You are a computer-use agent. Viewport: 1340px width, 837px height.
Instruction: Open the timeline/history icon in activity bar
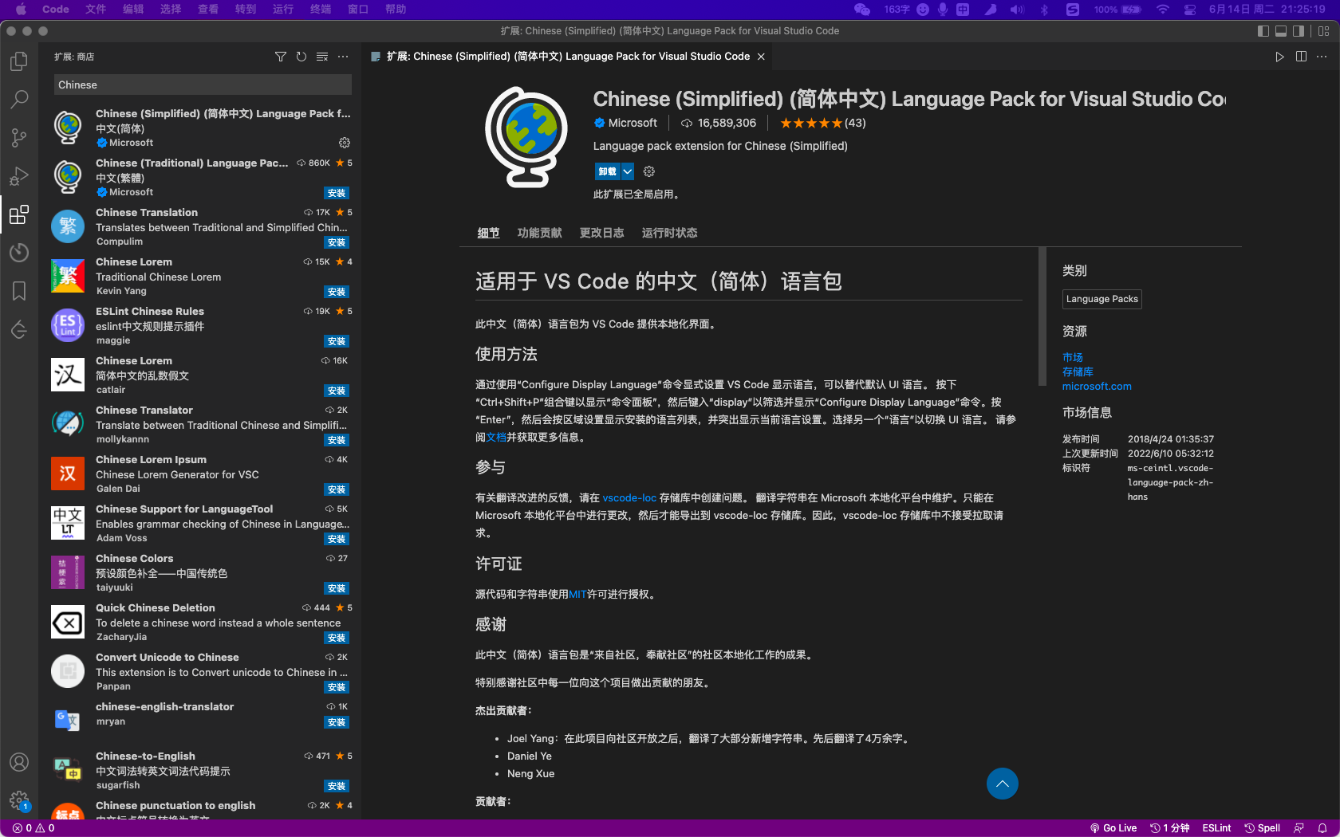click(x=19, y=253)
